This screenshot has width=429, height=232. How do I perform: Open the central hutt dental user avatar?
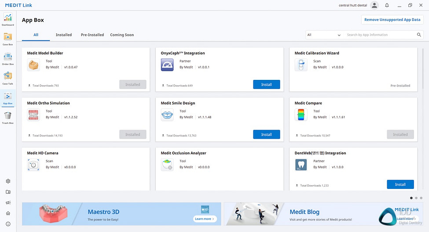point(374,5)
